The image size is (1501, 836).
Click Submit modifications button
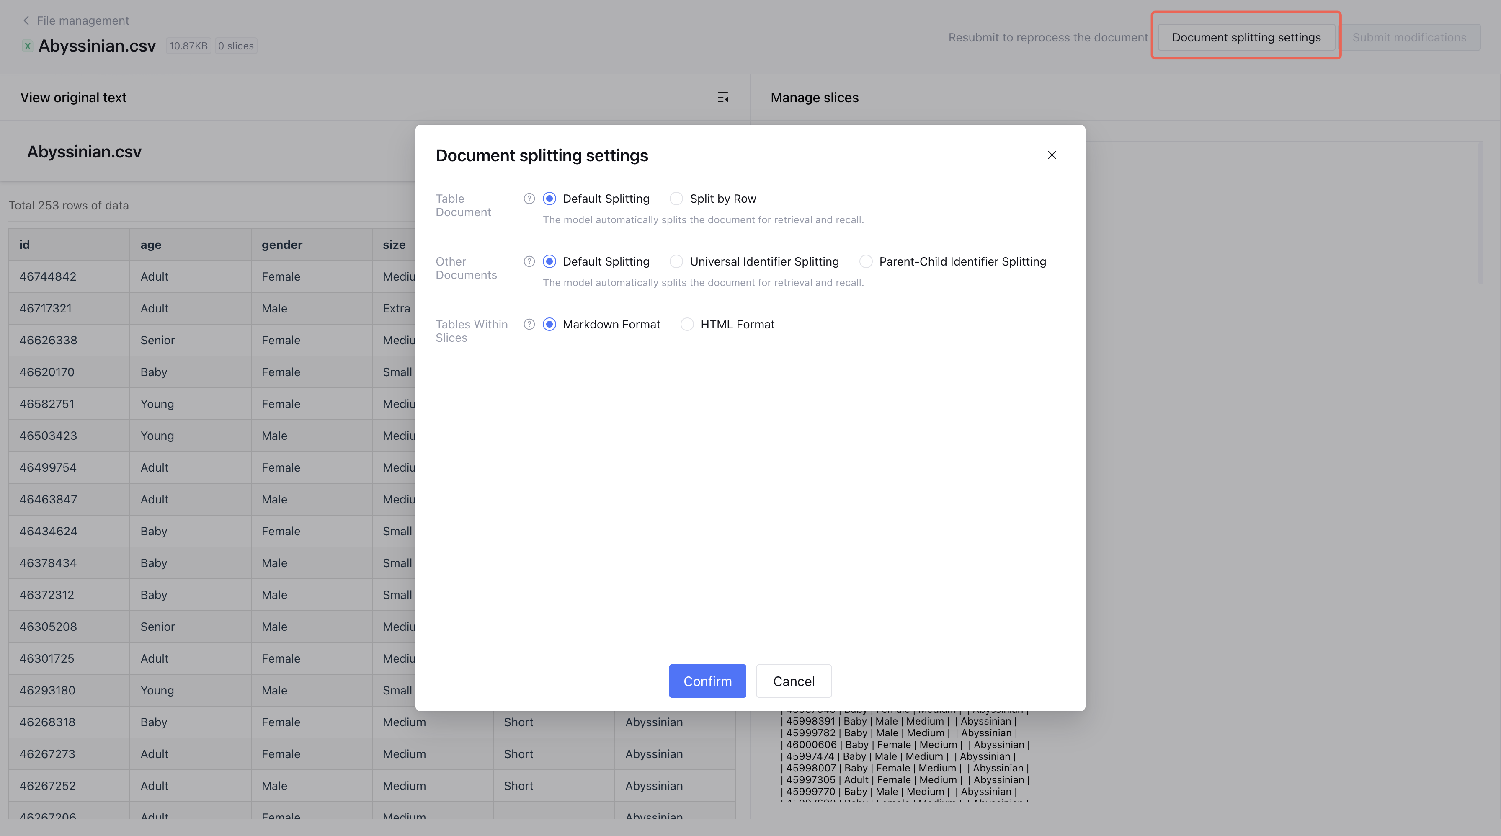point(1409,37)
